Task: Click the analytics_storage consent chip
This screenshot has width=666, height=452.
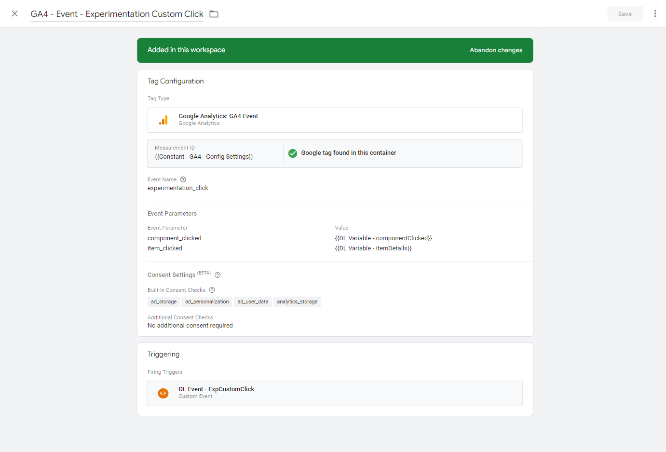Action: [297, 302]
